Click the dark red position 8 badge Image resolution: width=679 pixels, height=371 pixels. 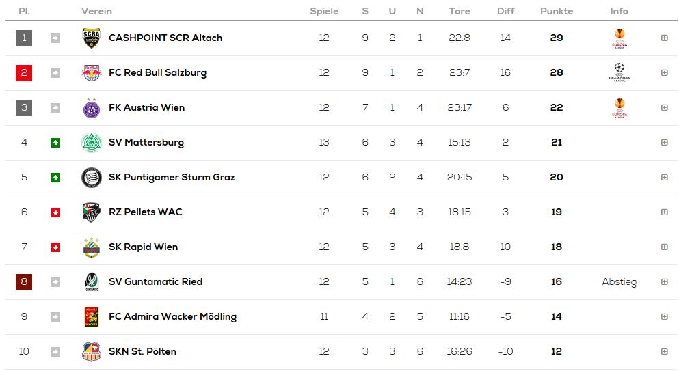(x=24, y=281)
